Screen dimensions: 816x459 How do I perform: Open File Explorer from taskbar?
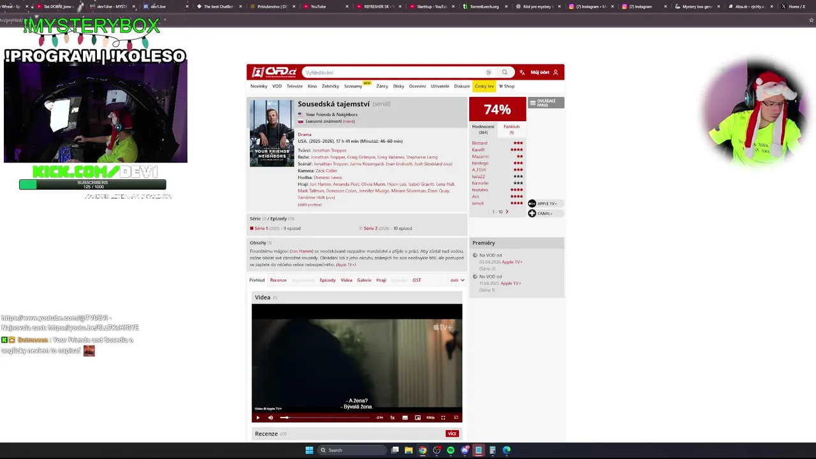409,450
